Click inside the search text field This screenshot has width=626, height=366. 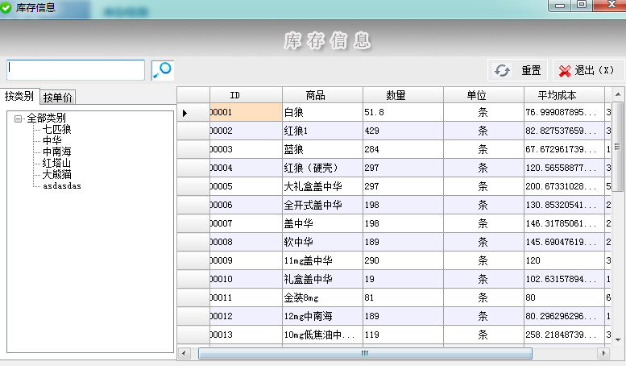point(76,70)
